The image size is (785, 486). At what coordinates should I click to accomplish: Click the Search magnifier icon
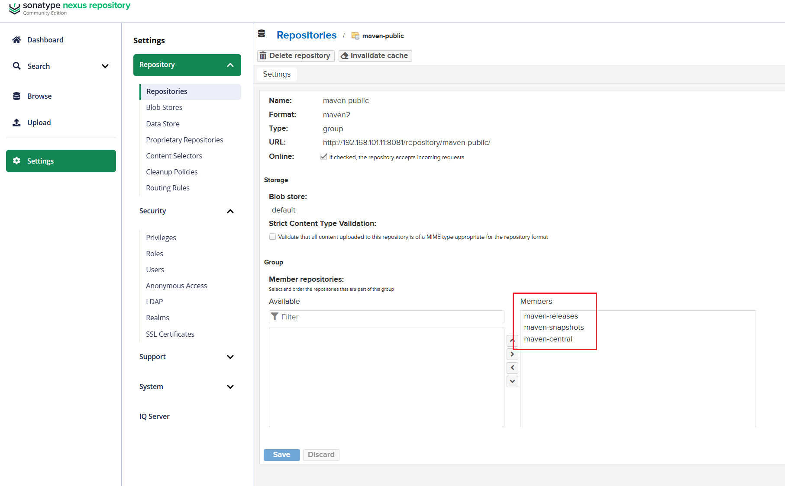[x=16, y=66]
